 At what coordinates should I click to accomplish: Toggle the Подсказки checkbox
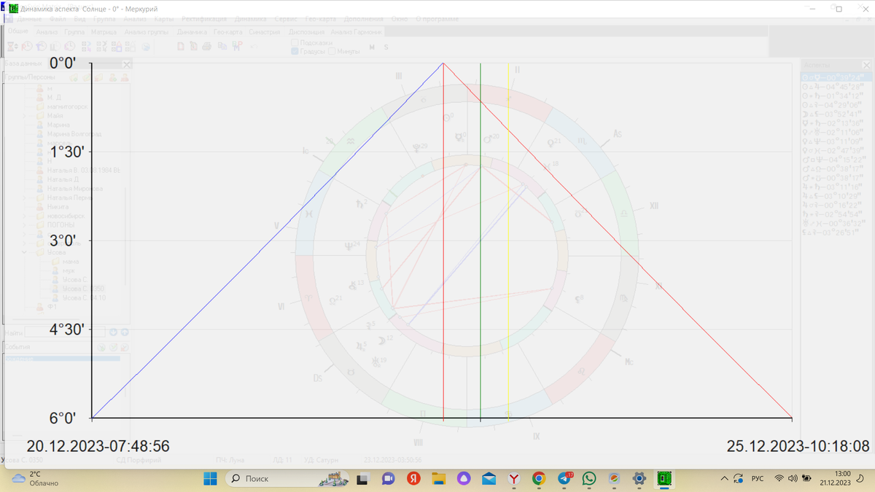point(295,43)
